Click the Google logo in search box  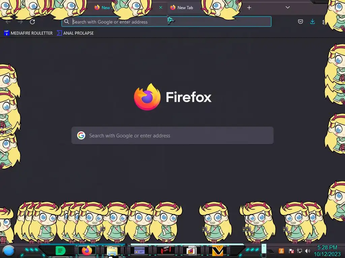(x=81, y=135)
